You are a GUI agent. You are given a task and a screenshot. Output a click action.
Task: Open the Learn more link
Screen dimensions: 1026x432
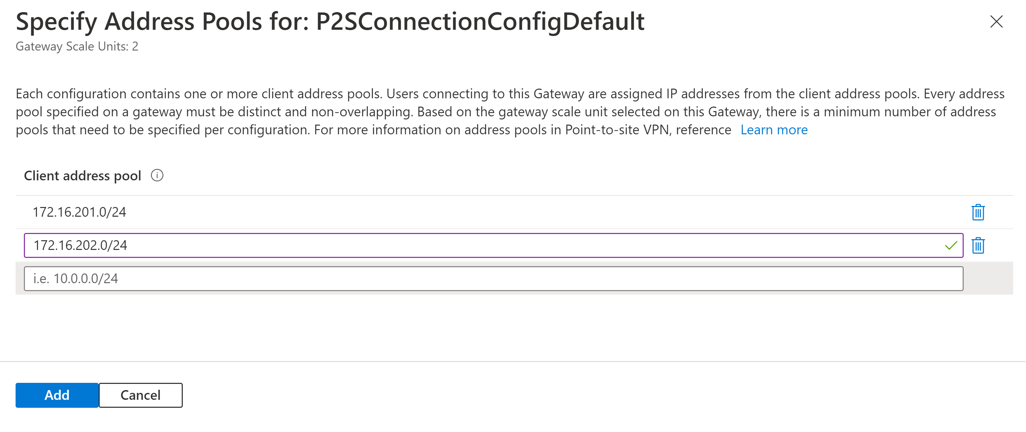point(774,129)
